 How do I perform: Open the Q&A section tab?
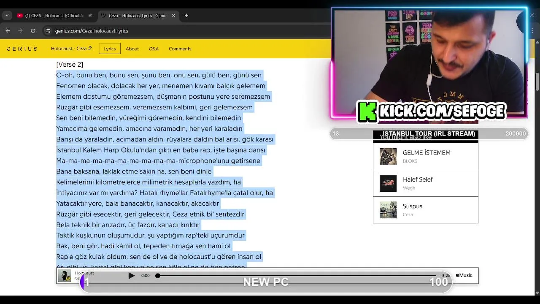click(x=154, y=49)
